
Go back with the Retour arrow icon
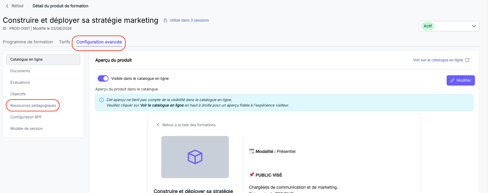7,6
